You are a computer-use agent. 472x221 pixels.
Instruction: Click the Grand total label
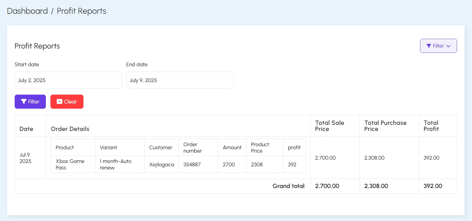[x=289, y=186]
